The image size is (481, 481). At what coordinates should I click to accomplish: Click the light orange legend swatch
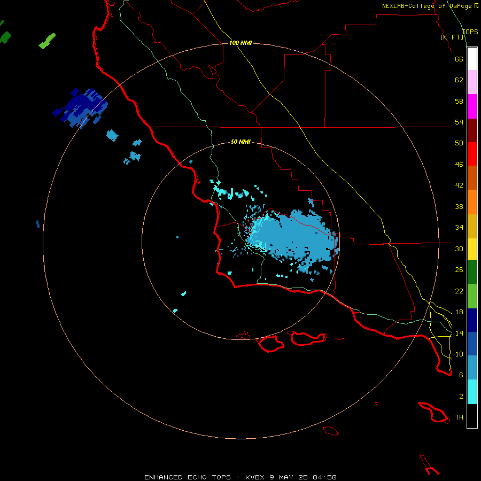click(x=472, y=202)
